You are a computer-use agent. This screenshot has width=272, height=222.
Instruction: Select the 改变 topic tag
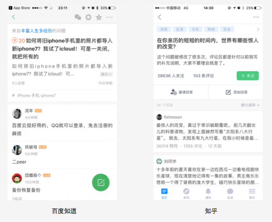point(163,30)
